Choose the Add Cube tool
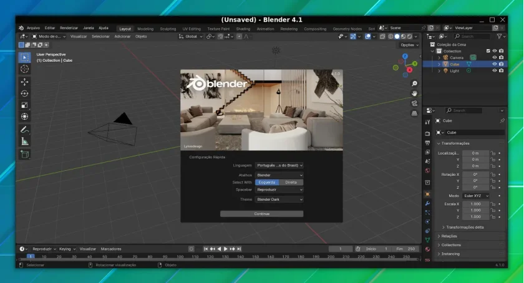Image resolution: width=524 pixels, height=283 pixels. 24,154
